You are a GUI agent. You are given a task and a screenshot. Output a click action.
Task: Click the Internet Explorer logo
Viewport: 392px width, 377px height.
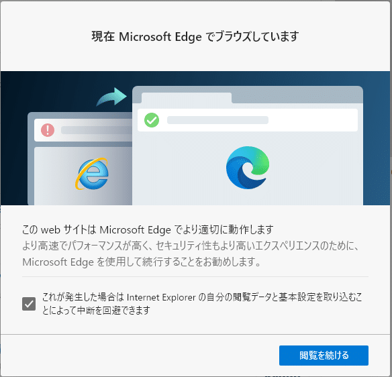tap(92, 174)
